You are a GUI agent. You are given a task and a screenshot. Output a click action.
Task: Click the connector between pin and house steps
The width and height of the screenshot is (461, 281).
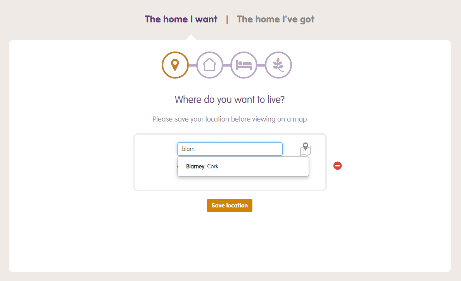point(192,65)
